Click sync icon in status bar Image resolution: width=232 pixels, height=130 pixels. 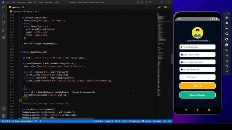36,121
